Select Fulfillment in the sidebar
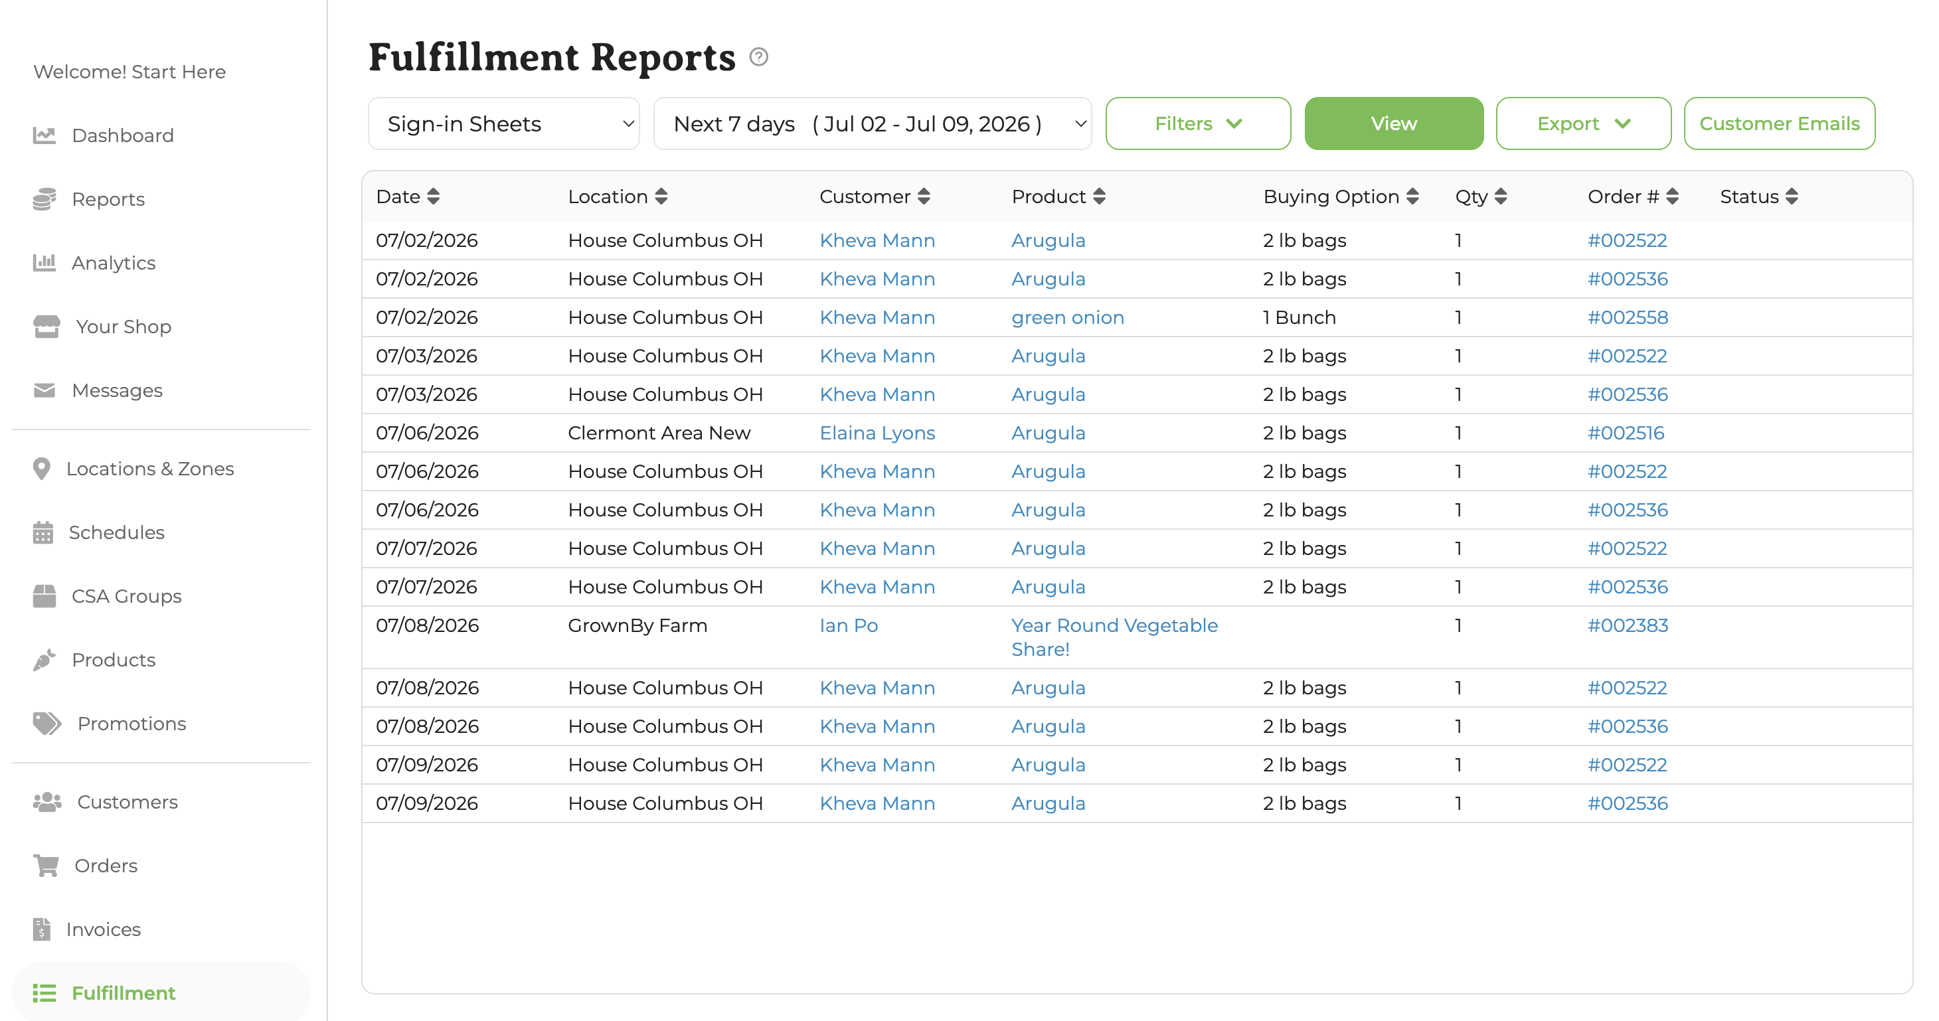This screenshot has height=1021, width=1939. pyautogui.click(x=124, y=993)
